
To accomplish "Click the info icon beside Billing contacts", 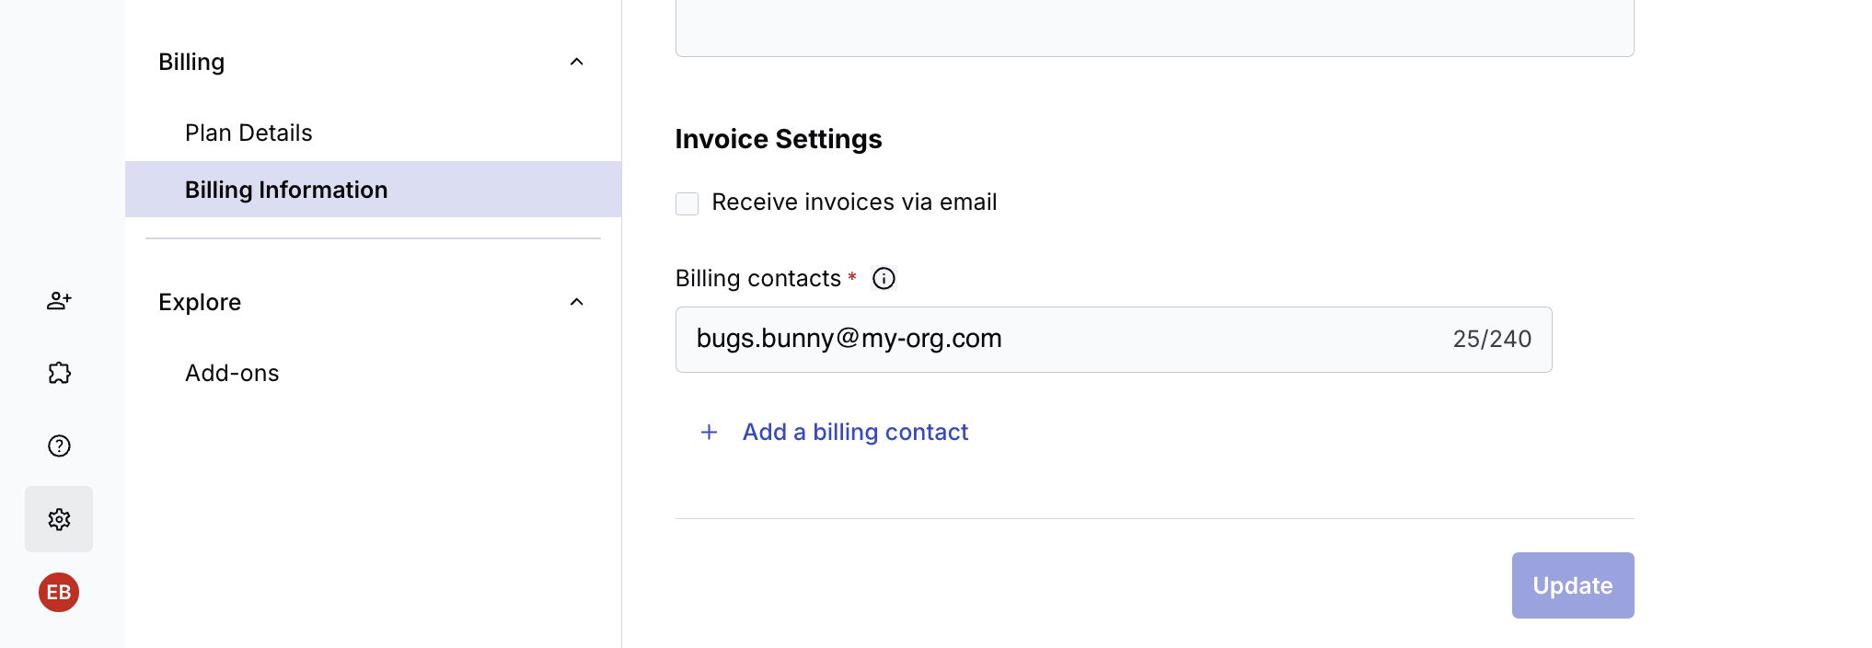I will (884, 278).
